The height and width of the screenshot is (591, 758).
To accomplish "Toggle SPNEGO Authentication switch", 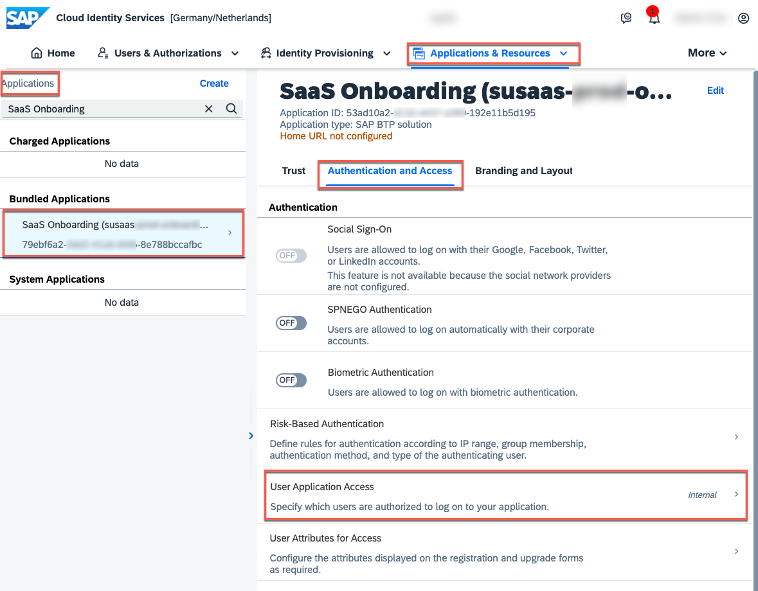I will (x=291, y=323).
